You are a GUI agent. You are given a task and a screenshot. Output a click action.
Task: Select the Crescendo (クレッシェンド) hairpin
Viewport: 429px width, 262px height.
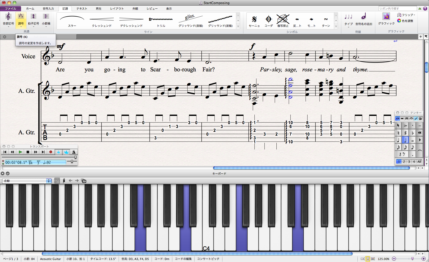pyautogui.click(x=102, y=21)
